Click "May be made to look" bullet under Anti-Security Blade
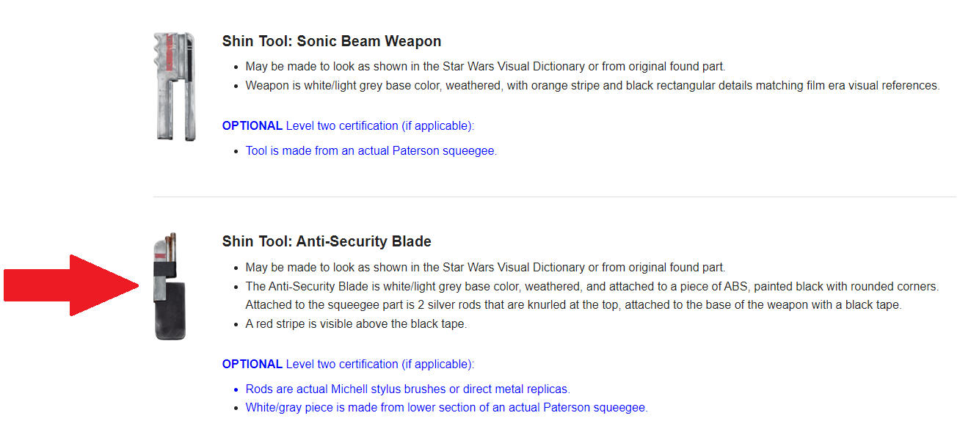960x443 pixels. [x=485, y=267]
